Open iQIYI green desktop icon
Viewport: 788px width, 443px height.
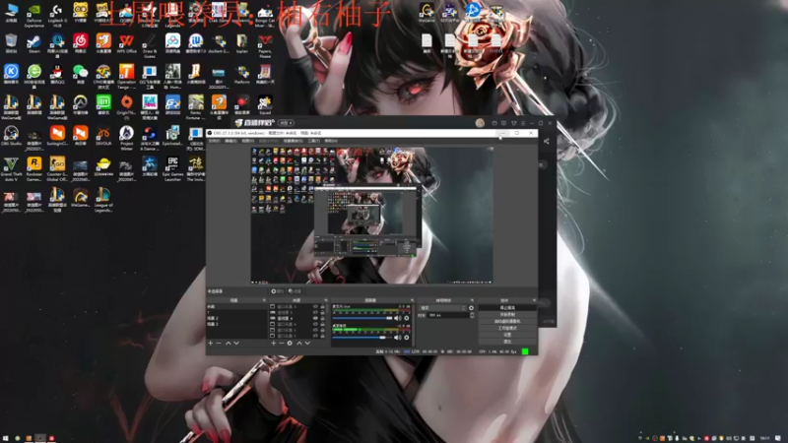coord(103,105)
